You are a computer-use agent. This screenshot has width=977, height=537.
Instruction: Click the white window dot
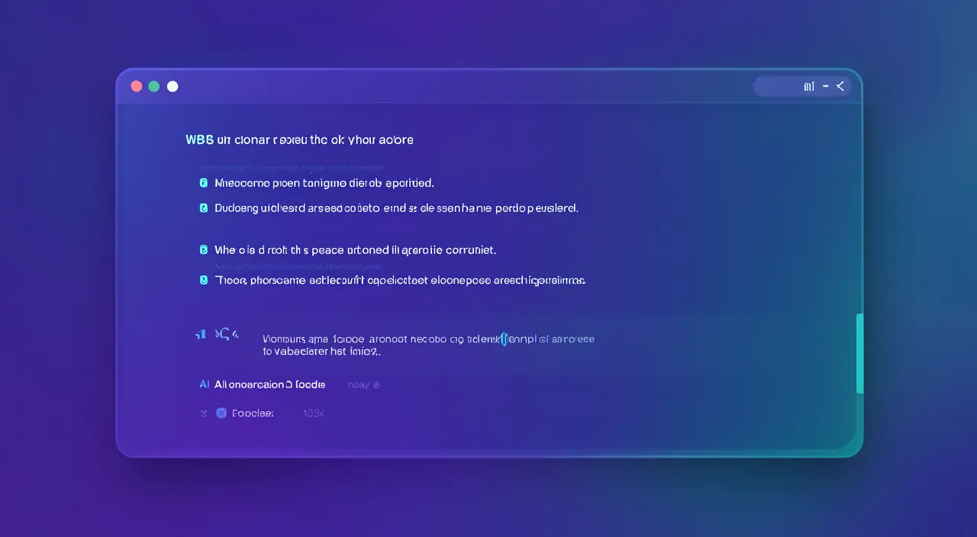coord(173,86)
